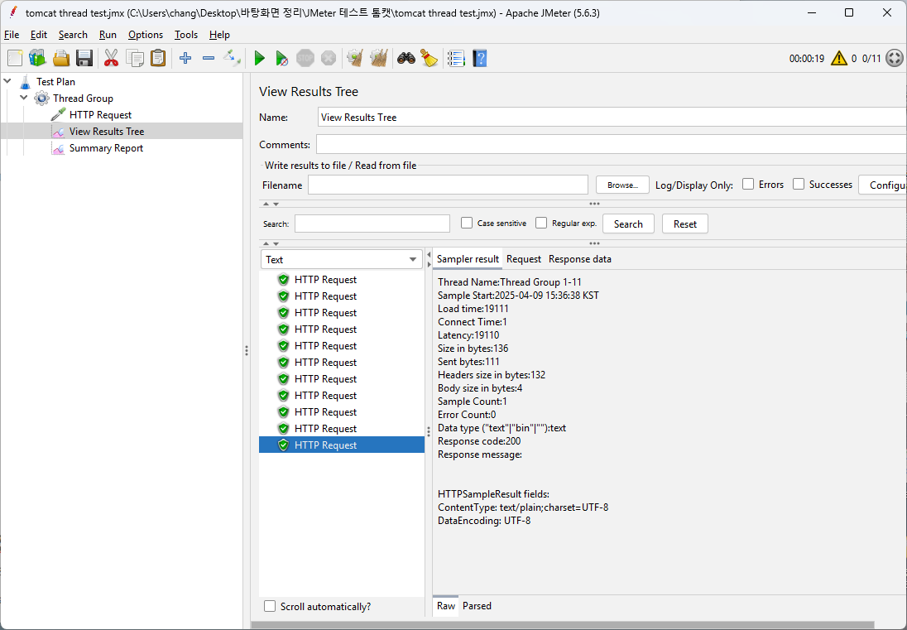Switch to the Parsed tab
Viewport: 907px width, 630px height.
click(477, 606)
